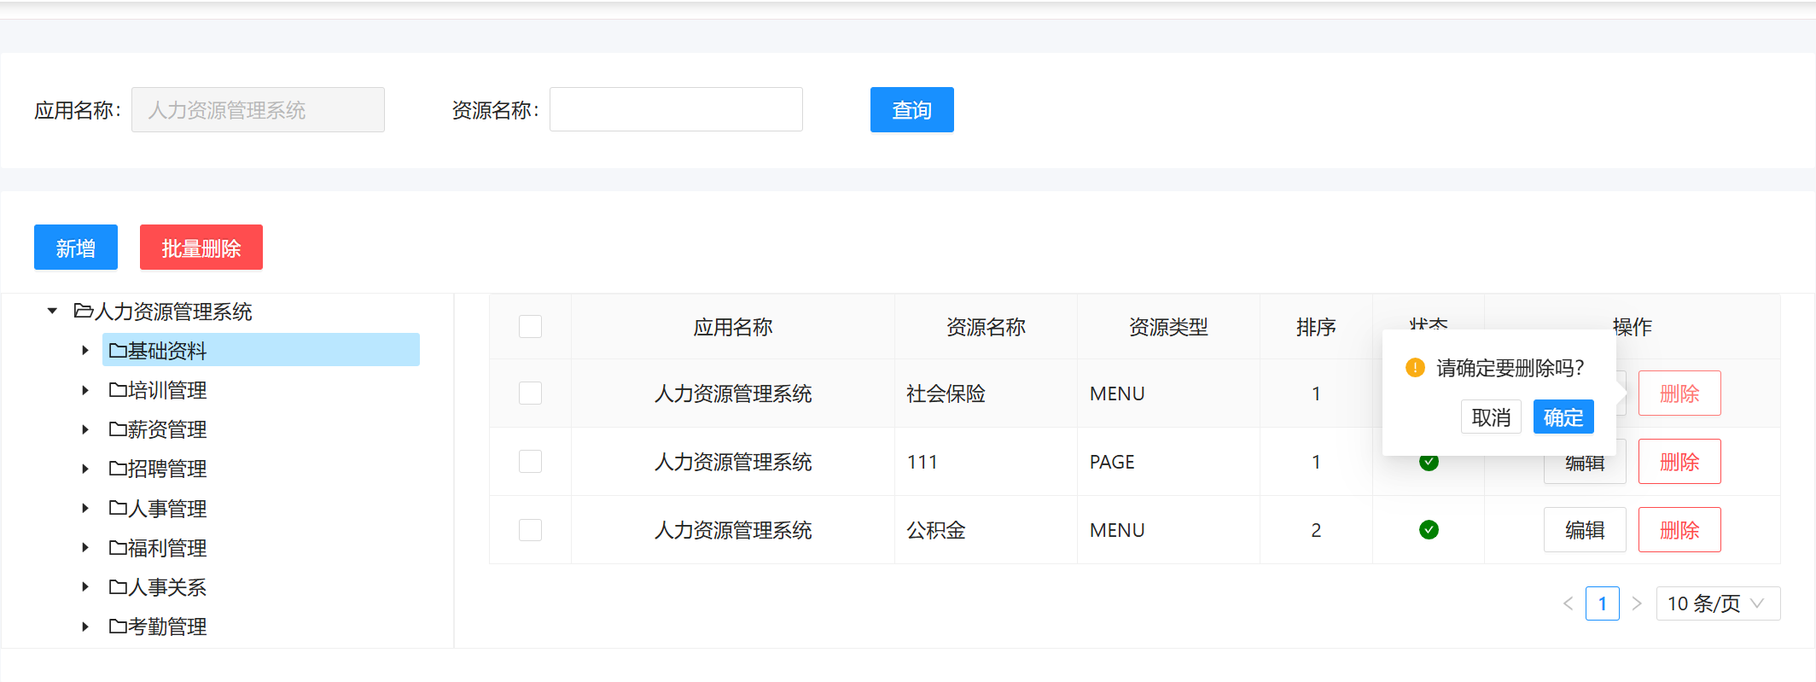Click the folder icon beside 基础资料

coord(118,351)
